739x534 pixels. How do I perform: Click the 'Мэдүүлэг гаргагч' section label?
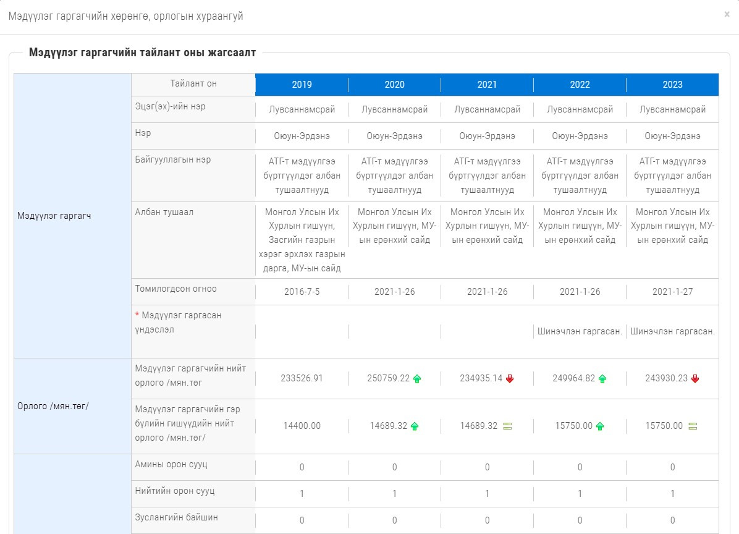(54, 216)
